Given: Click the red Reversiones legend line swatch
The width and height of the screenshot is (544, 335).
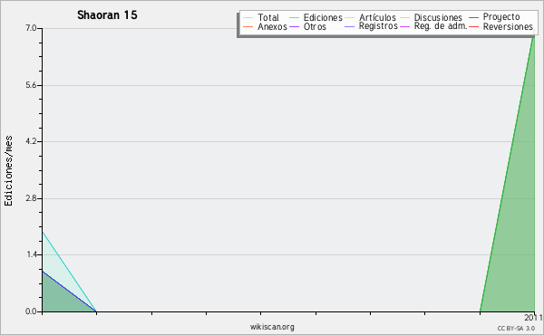Looking at the screenshot, I should 473,26.
